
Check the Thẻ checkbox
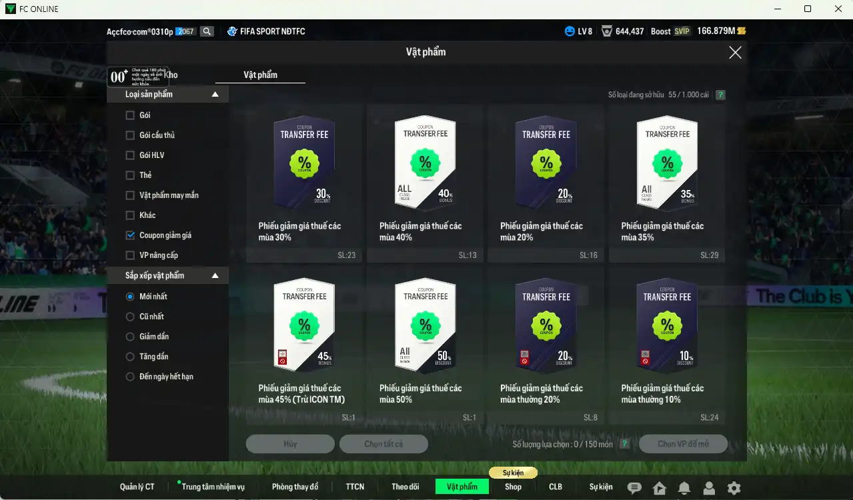tap(130, 175)
